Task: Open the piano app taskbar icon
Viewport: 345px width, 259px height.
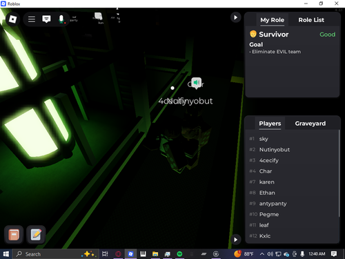Action: click(143, 254)
